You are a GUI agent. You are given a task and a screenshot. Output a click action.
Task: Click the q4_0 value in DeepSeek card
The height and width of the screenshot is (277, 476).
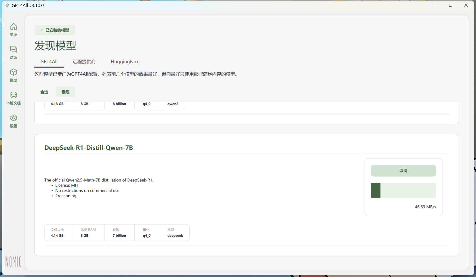pyautogui.click(x=147, y=235)
